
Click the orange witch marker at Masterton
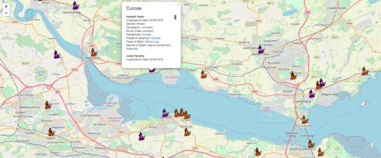(x=293, y=75)
